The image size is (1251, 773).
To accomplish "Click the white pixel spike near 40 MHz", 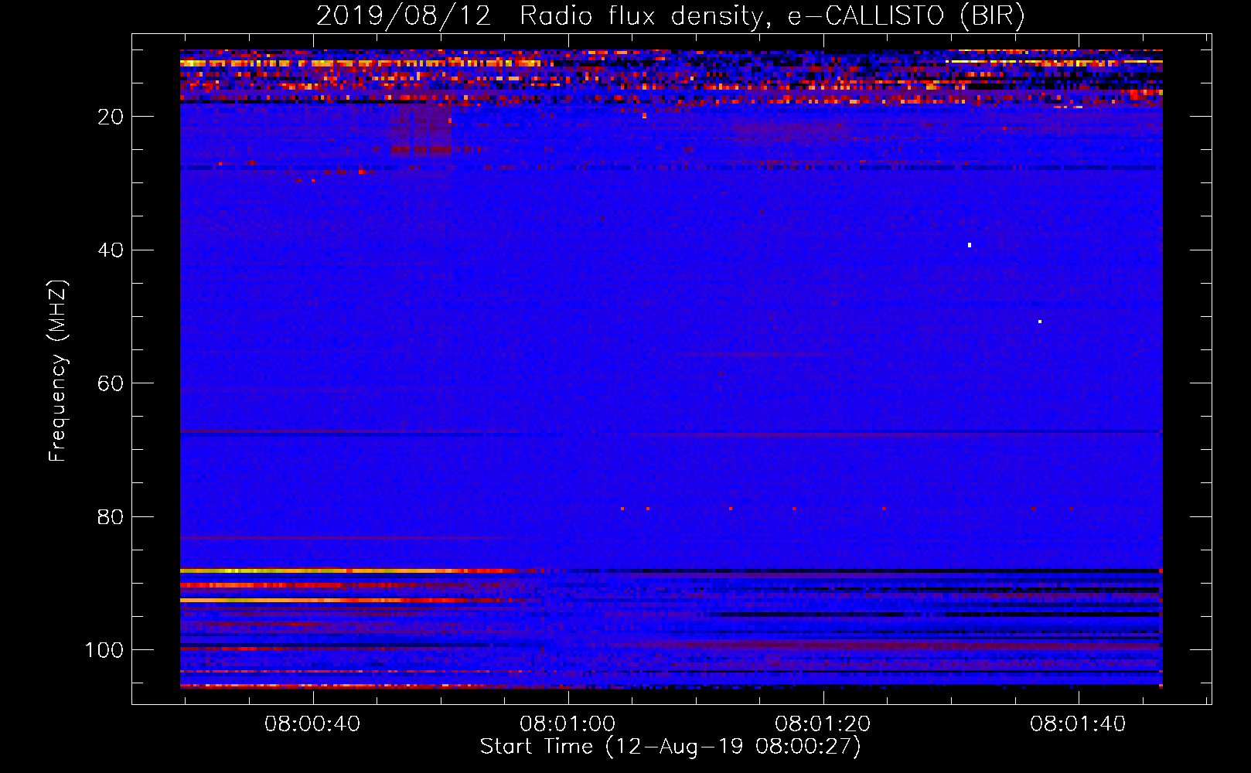I will coord(970,245).
